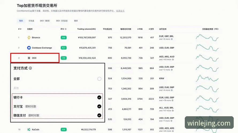Click the KuCoin logo icon
The image size is (238, 133).
29,130
